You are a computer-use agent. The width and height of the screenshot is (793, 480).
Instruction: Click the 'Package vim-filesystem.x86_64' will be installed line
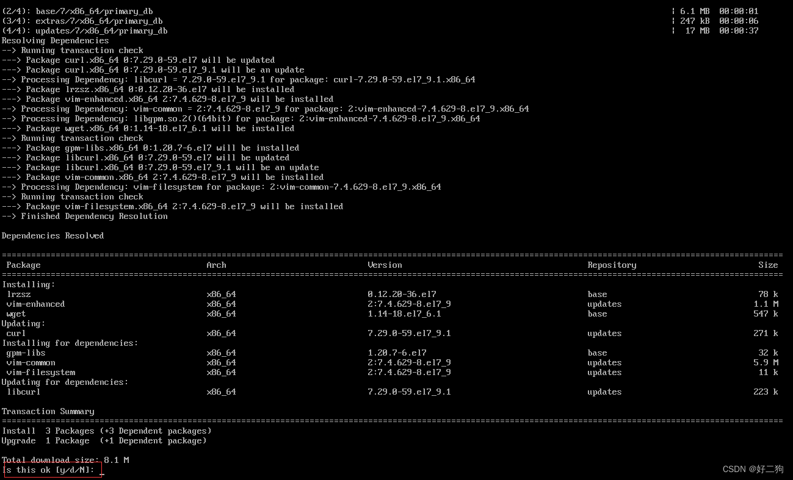tap(172, 207)
